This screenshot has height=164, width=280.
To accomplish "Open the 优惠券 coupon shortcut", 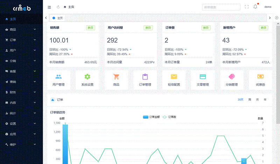I will 260,77.
